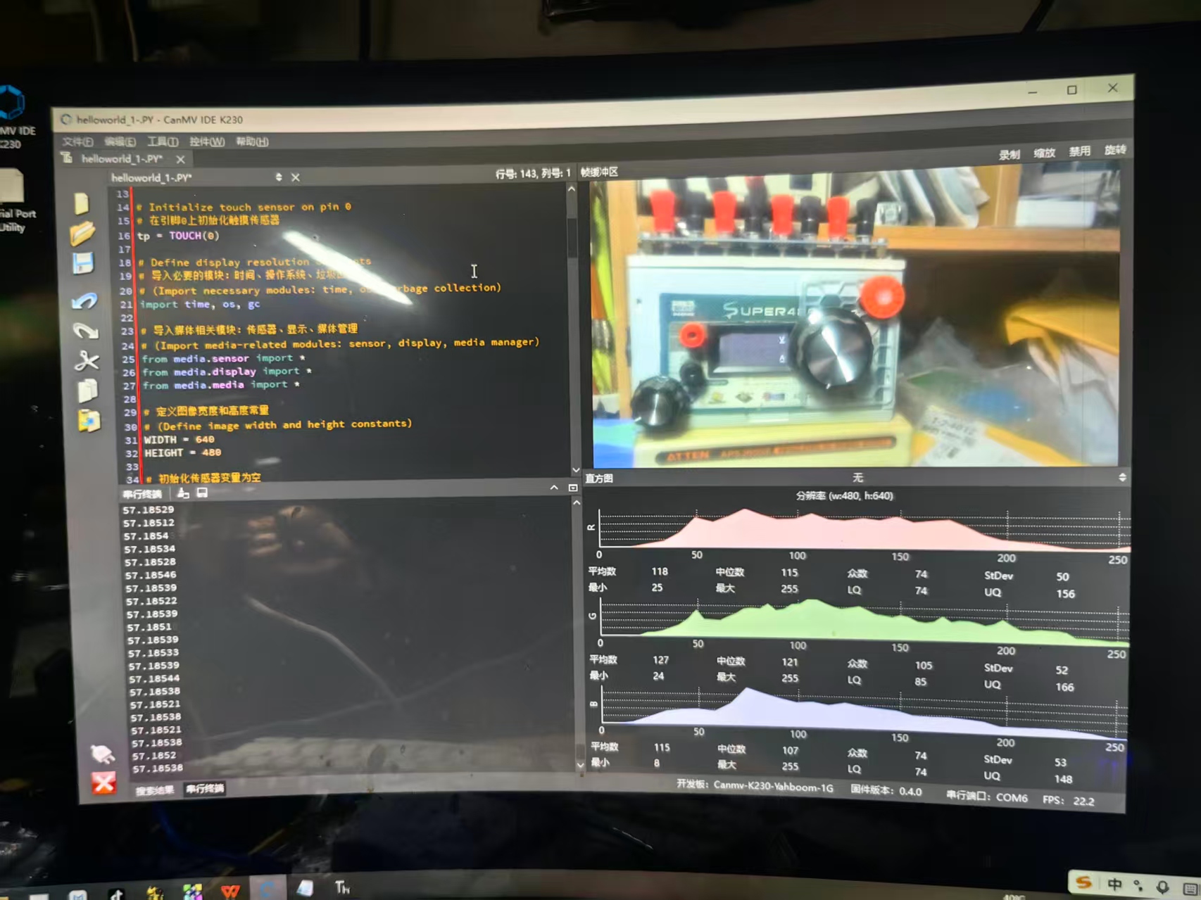Viewport: 1201px width, 900px height.
Task: Click the serial terminal scroll up arrow
Action: [577, 502]
